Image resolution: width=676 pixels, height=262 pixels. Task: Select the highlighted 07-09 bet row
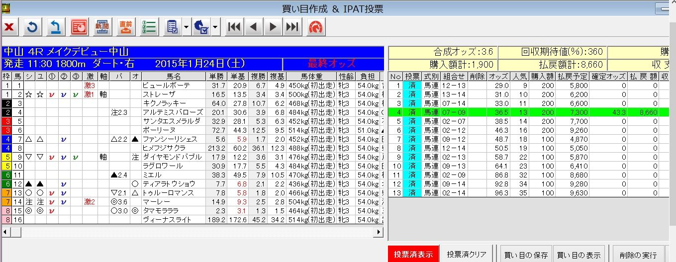pyautogui.click(x=528, y=112)
